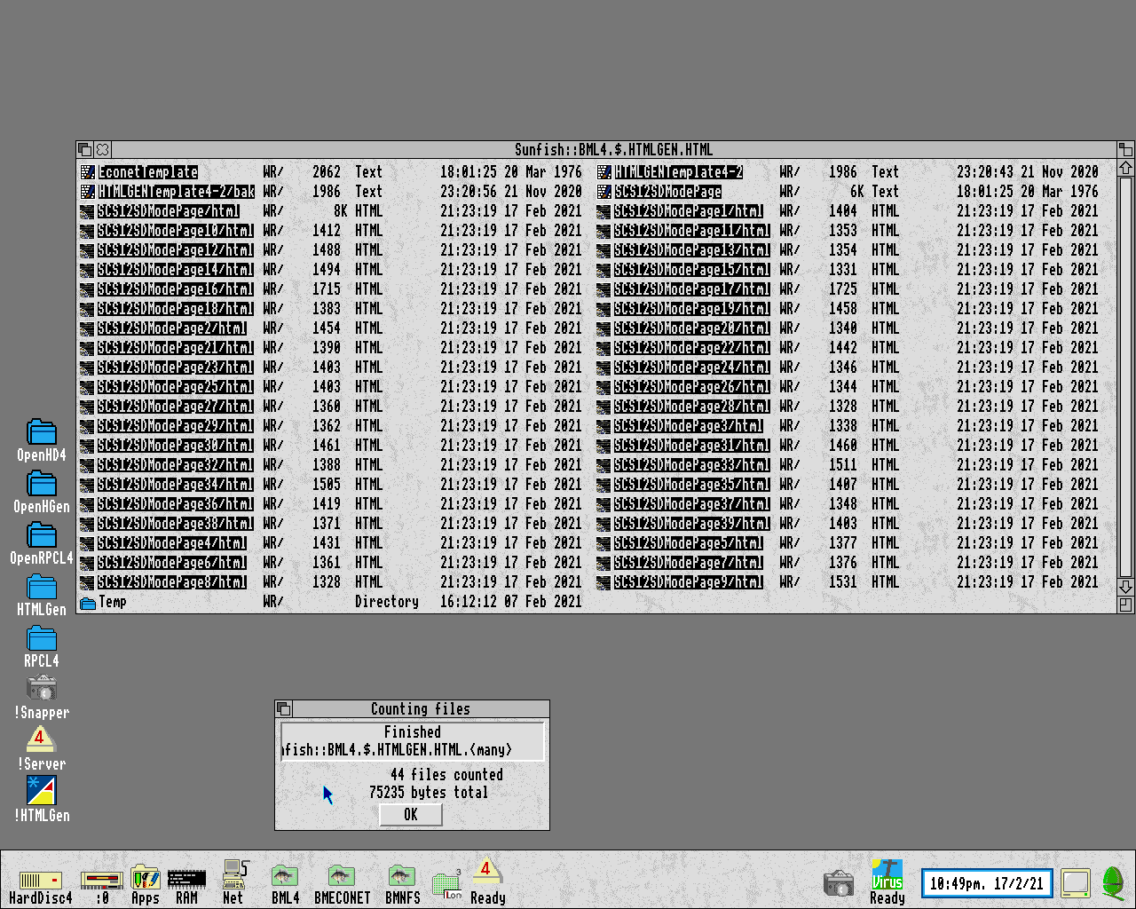Click the filer scroll up arrow

(x=1125, y=168)
